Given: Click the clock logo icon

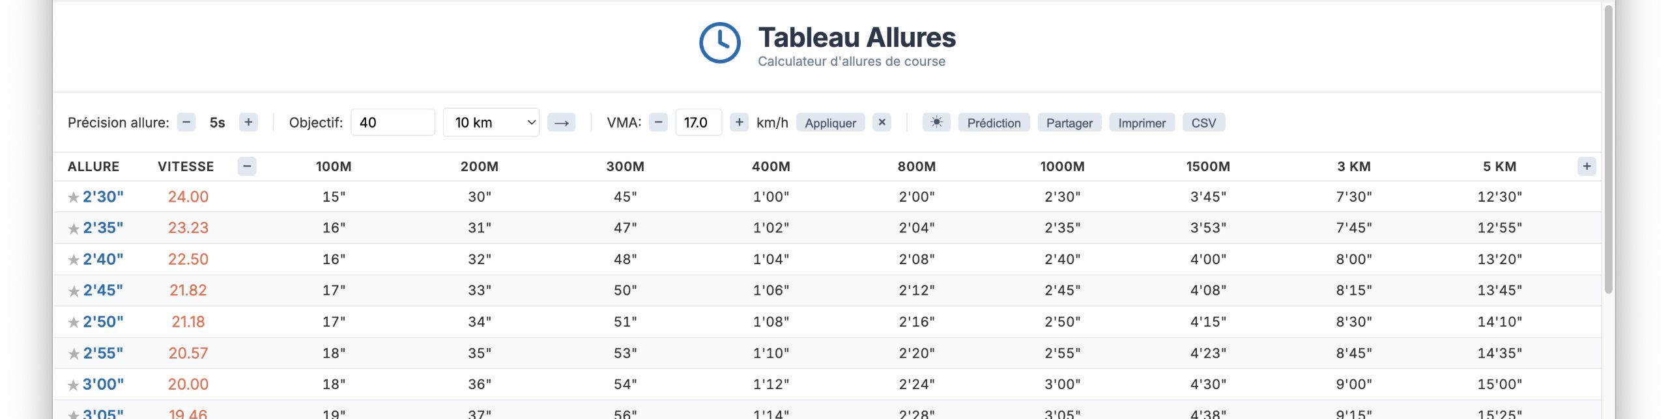Looking at the screenshot, I should 719,43.
